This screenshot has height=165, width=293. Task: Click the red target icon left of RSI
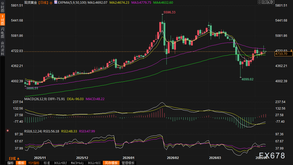pyautogui.click(x=8, y=131)
